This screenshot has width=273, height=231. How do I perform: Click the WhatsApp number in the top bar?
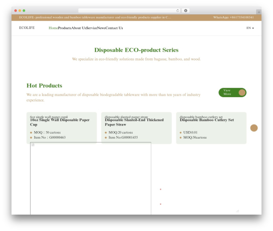click(234, 17)
